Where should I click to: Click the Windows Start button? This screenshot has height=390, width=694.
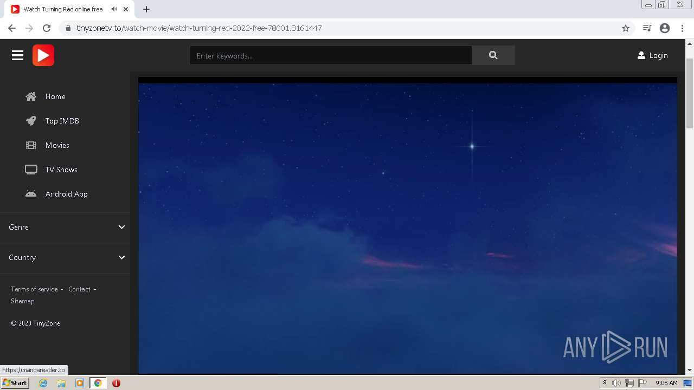click(15, 383)
